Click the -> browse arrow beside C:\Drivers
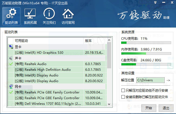The height and width of the screenshot is (114, 176). click(x=168, y=80)
